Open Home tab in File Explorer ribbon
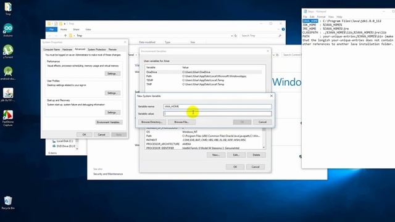 tap(64, 30)
